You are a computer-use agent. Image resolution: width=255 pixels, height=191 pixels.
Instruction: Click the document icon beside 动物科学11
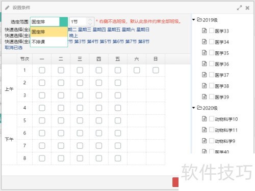coord(204,130)
